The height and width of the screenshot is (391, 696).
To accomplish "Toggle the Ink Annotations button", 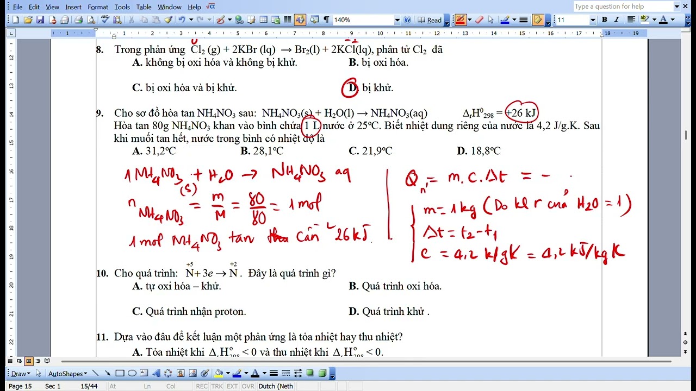I will pos(538,20).
